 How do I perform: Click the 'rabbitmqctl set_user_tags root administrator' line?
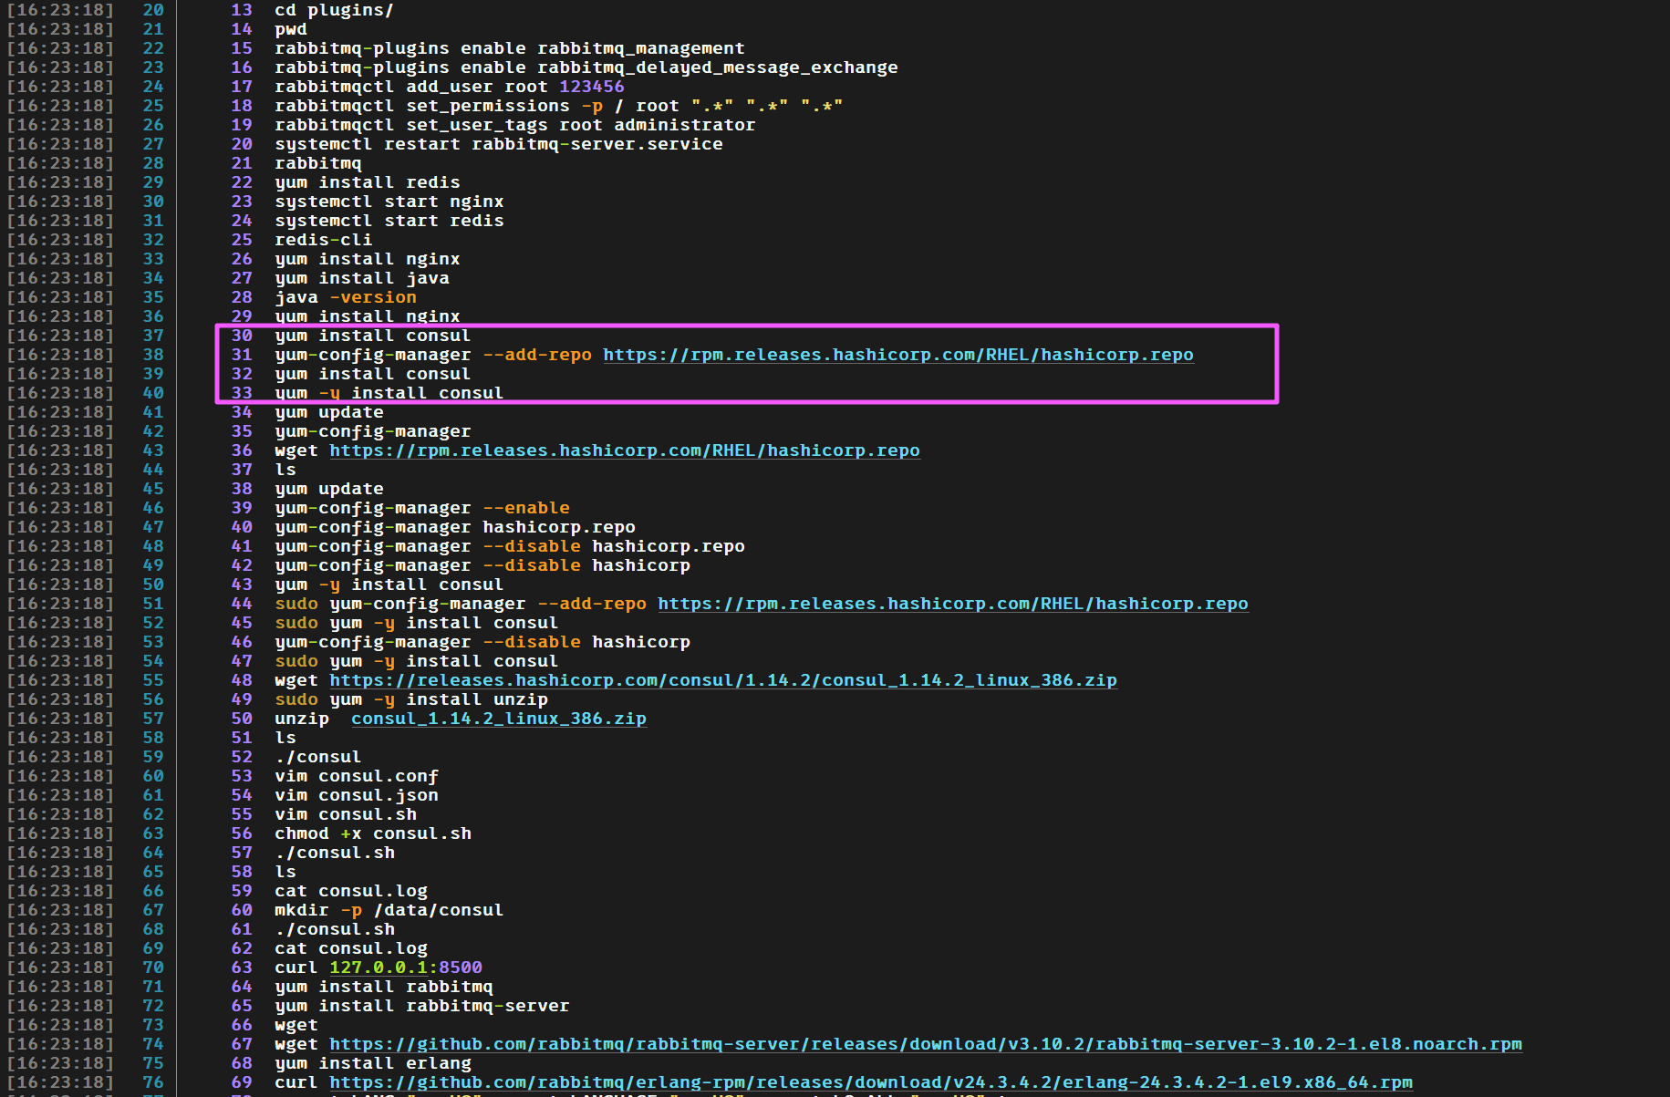point(515,125)
